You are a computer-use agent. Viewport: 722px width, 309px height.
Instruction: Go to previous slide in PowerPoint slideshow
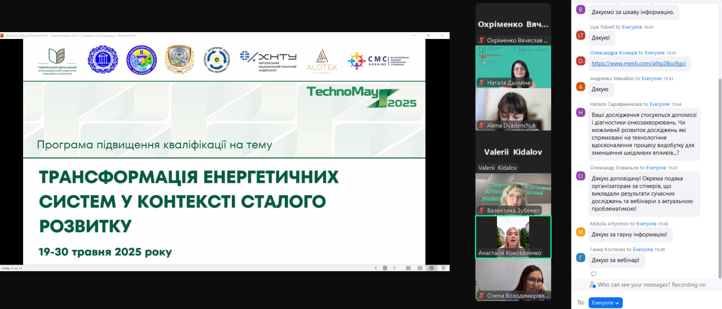tap(376, 268)
